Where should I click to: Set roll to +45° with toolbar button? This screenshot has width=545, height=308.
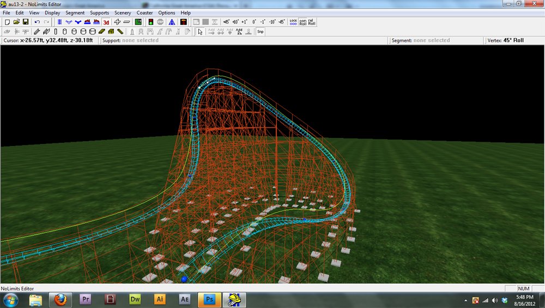click(226, 22)
